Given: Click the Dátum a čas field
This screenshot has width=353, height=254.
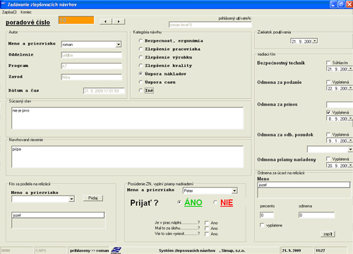Looking at the screenshot, I should pyautogui.click(x=104, y=91).
